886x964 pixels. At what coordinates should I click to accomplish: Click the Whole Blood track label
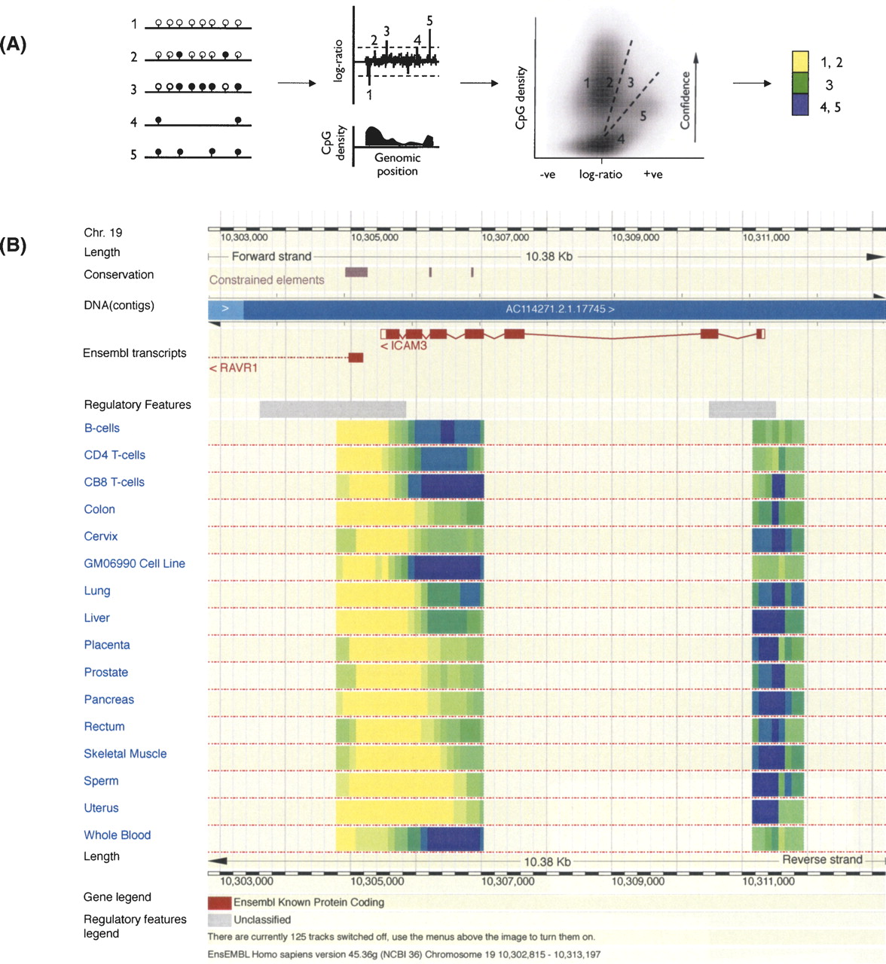[117, 834]
